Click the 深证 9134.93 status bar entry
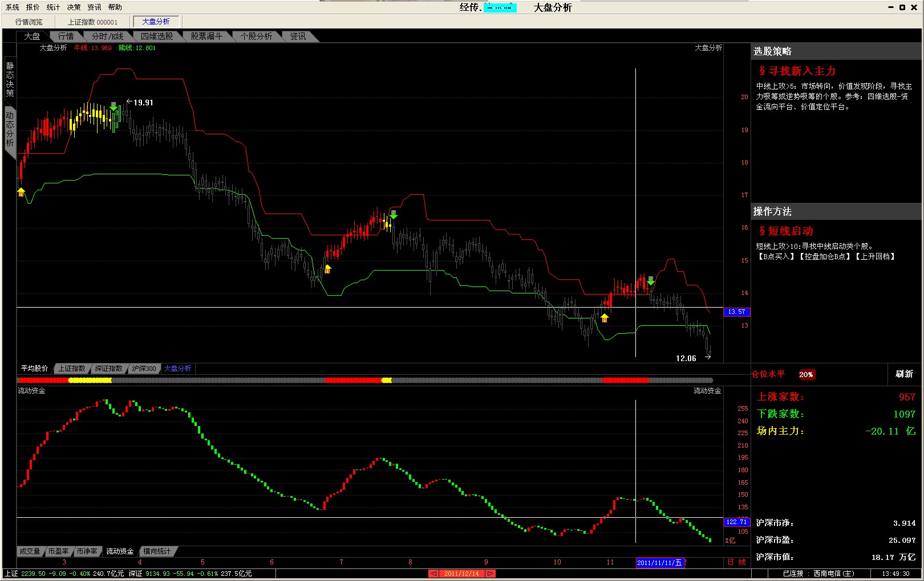 click(190, 574)
